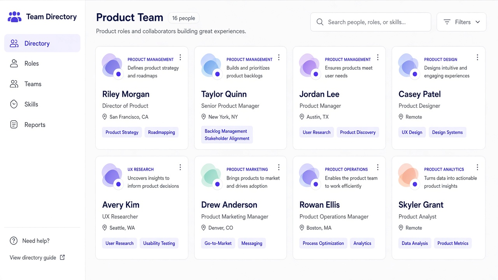Navigate to Teams in the sidebar
This screenshot has height=280, width=498.
[x=42, y=84]
